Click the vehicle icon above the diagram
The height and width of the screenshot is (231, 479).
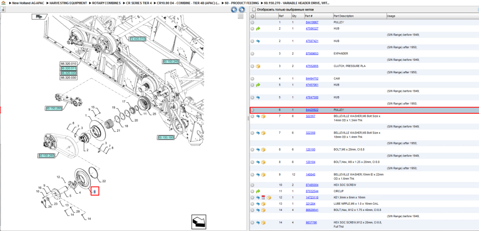pos(39,17)
